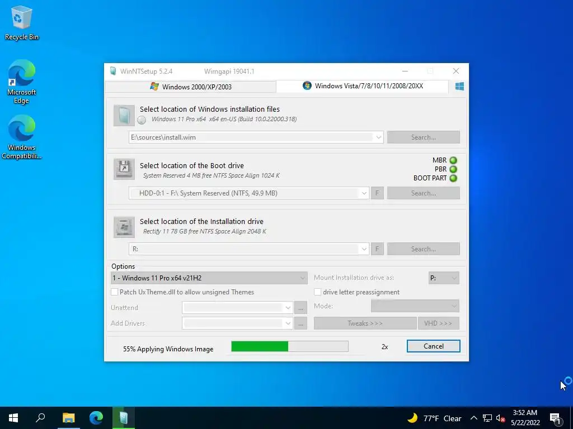Click the Windows 11 Pro x64 build info text
Viewport: 573px width, 429px height.
click(224, 119)
